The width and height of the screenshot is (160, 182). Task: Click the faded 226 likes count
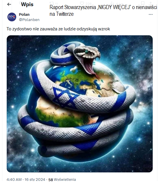89,4
